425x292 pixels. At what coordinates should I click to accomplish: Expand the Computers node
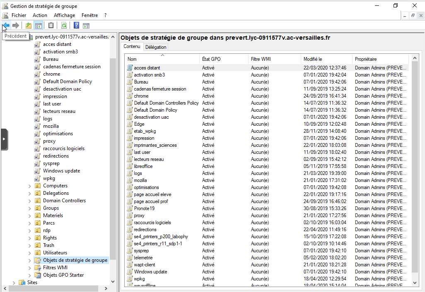click(x=29, y=186)
